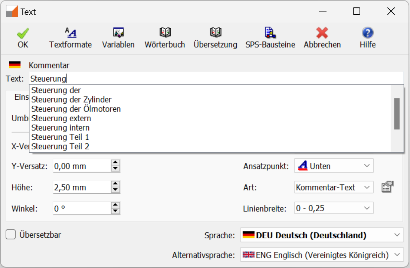
Task: Open the Art Kommentar-Text dropdown
Action: [367, 187]
